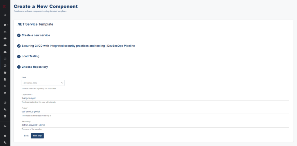Open search from the sidebar magnifier icon
The width and height of the screenshot is (297, 146).
[5, 15]
